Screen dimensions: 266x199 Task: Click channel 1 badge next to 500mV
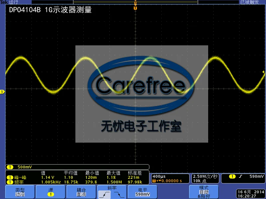click(x=10, y=167)
